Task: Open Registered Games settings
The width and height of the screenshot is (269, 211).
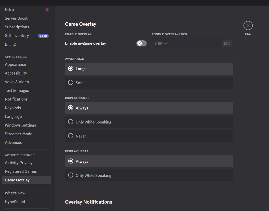Action: (21, 171)
